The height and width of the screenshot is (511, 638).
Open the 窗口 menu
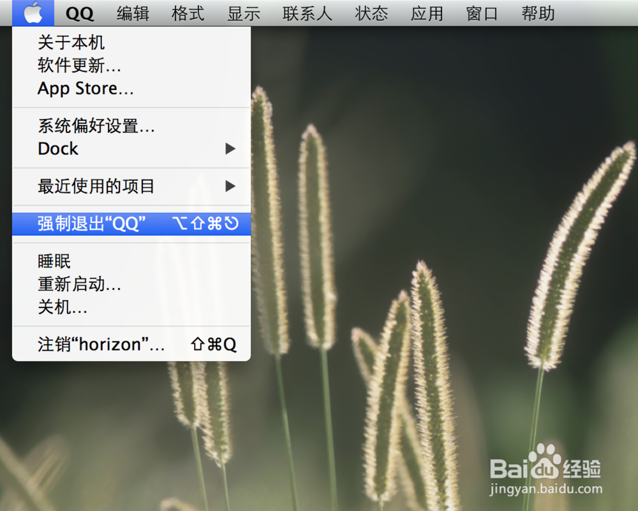pos(482,13)
